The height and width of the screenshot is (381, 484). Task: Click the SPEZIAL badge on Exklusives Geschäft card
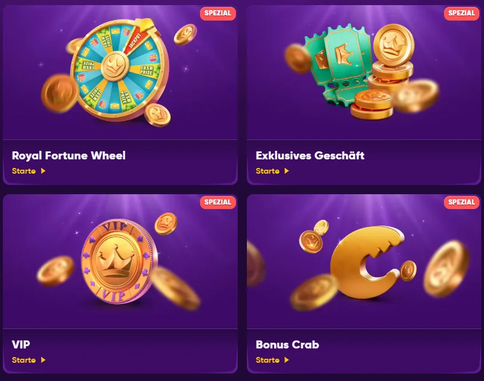(462, 13)
